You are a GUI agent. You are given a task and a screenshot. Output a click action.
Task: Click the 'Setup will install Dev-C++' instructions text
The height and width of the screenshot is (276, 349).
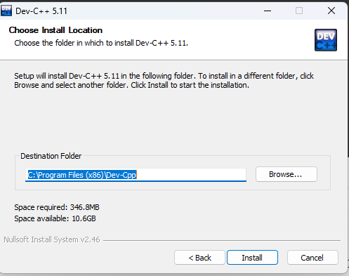point(164,81)
